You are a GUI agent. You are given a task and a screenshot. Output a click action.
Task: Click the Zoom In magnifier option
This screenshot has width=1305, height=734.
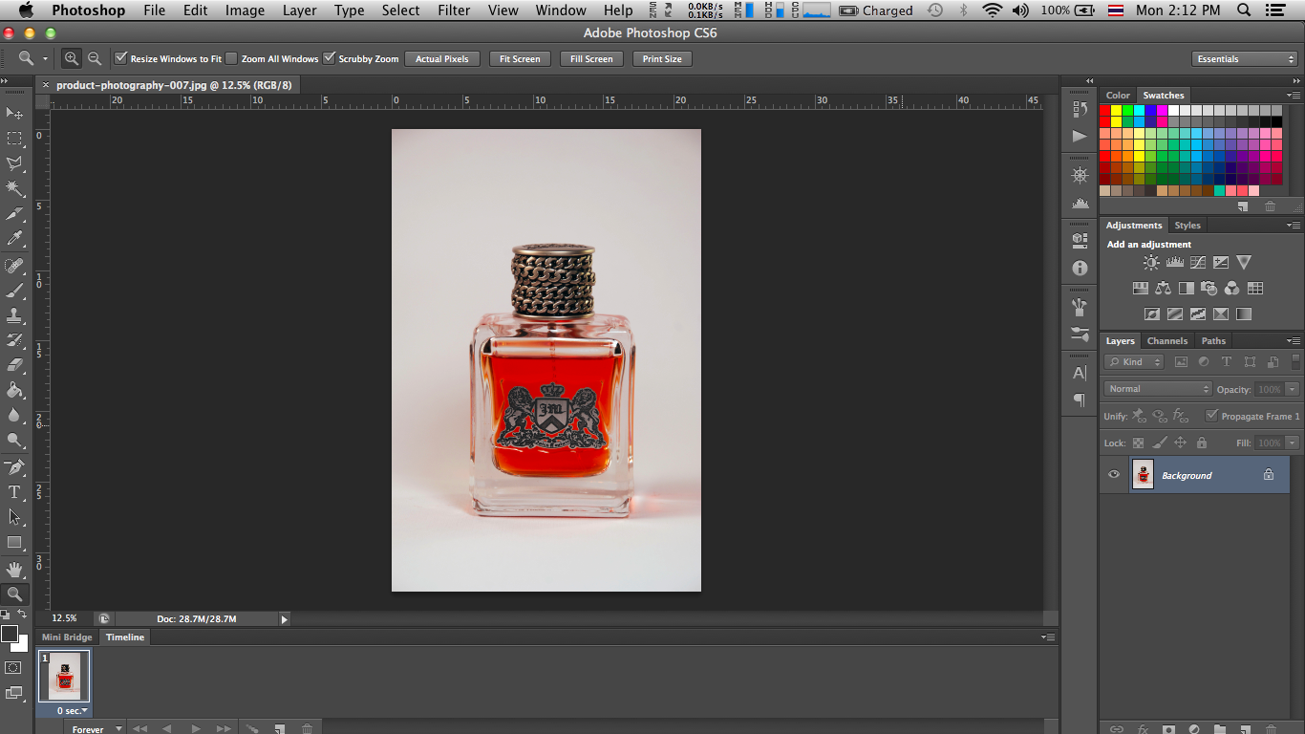pyautogui.click(x=72, y=58)
